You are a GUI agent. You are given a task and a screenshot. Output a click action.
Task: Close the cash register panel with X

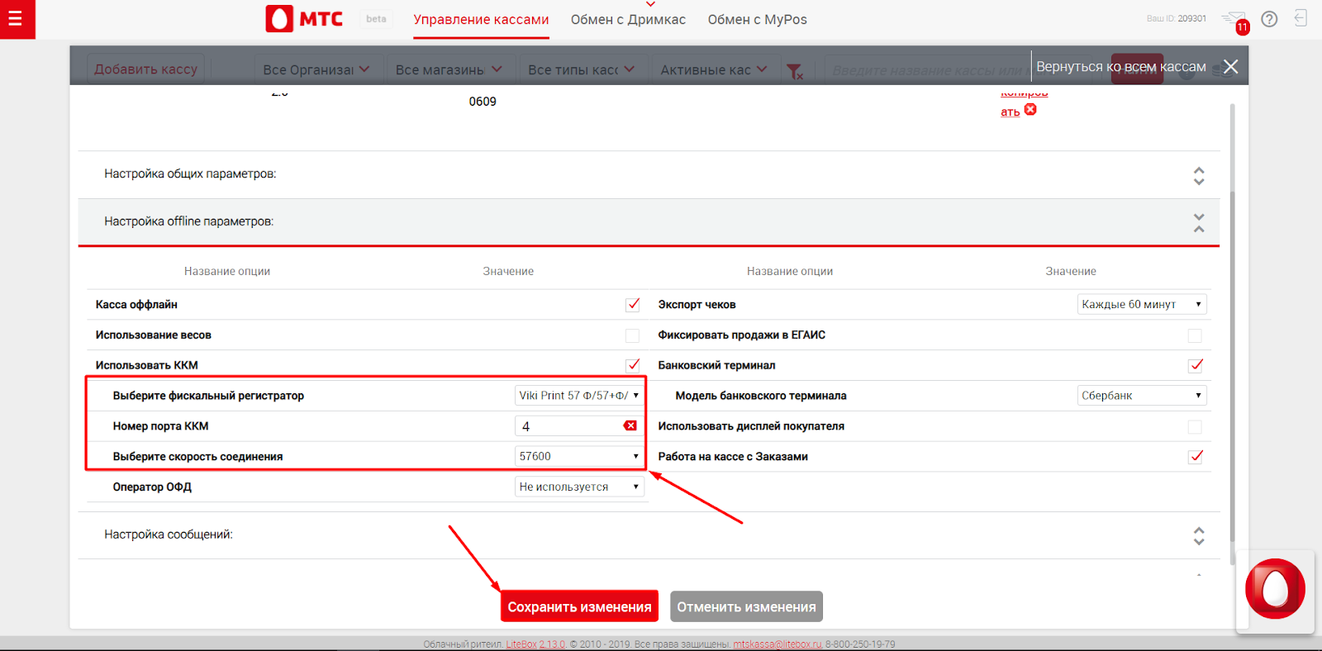click(x=1231, y=67)
